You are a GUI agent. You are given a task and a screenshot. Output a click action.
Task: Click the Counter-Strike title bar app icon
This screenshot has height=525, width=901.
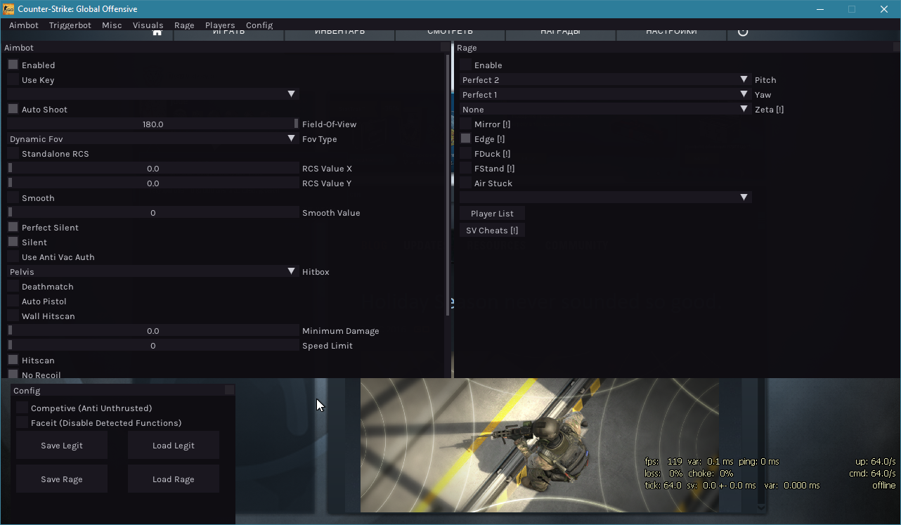point(9,9)
